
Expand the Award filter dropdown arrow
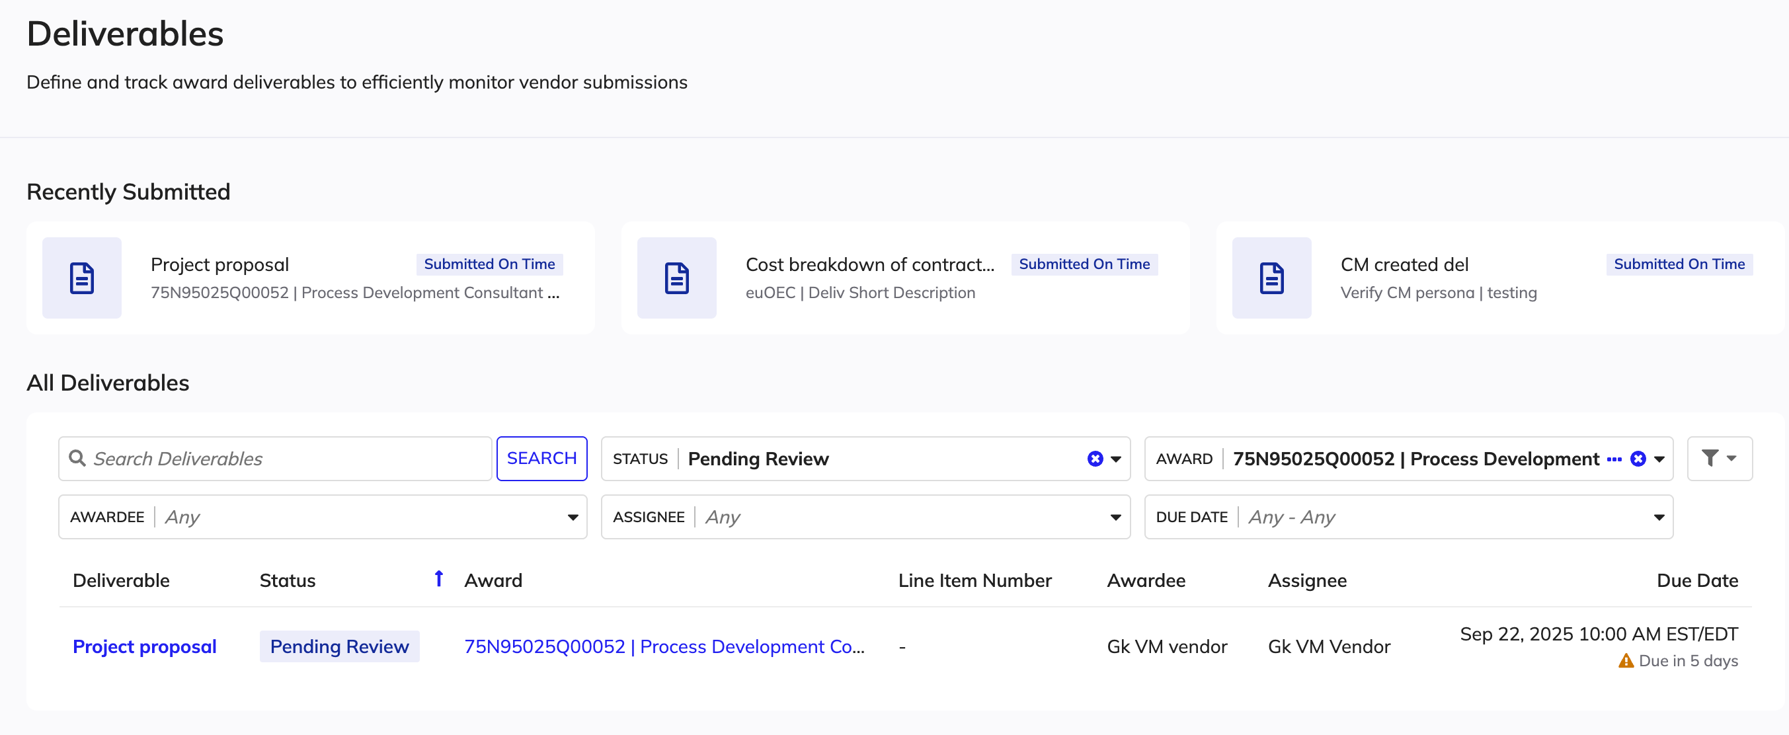pyautogui.click(x=1659, y=459)
